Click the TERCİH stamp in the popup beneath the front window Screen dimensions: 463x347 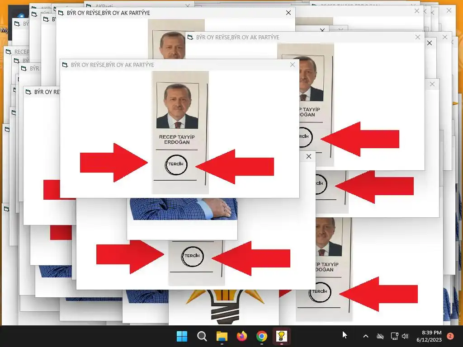192,256
